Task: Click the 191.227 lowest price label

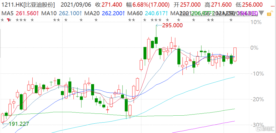Action: [19, 124]
